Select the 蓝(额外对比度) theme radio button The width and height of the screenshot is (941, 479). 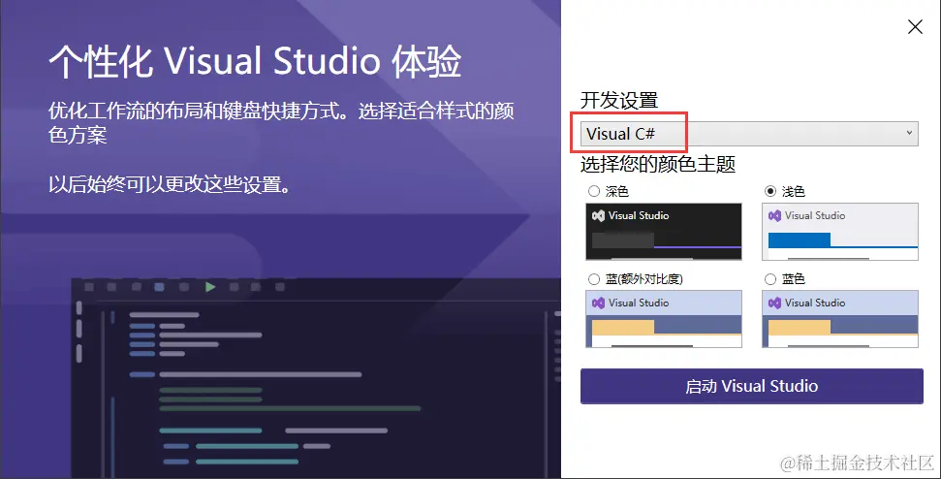[594, 279]
